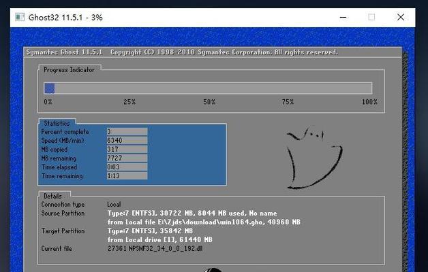Image resolution: width=428 pixels, height=272 pixels.
Task: Click the 100% scale marker
Action: 369,102
